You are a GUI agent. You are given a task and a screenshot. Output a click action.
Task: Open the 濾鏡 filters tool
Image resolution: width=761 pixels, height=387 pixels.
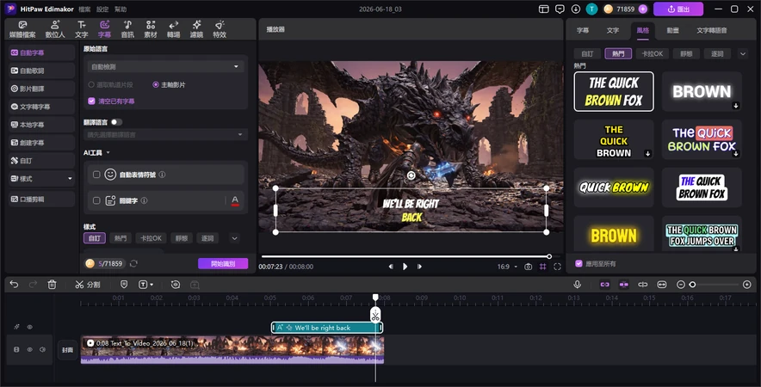(196, 29)
